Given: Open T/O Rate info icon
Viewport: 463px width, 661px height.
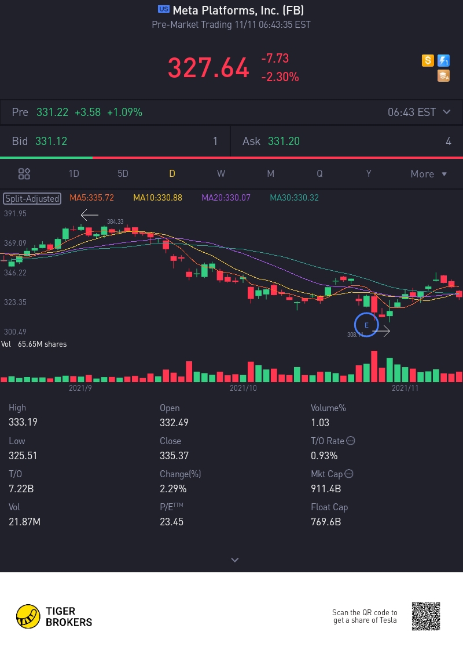Looking at the screenshot, I should [x=351, y=441].
